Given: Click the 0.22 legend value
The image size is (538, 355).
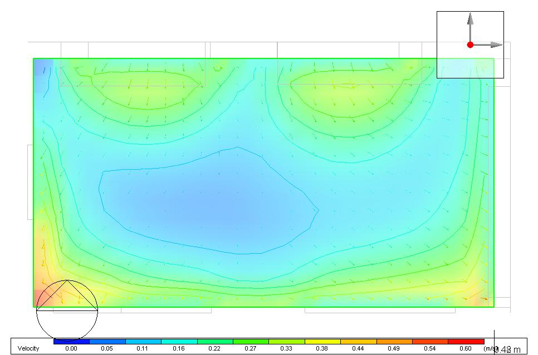Looking at the screenshot, I should click(214, 348).
